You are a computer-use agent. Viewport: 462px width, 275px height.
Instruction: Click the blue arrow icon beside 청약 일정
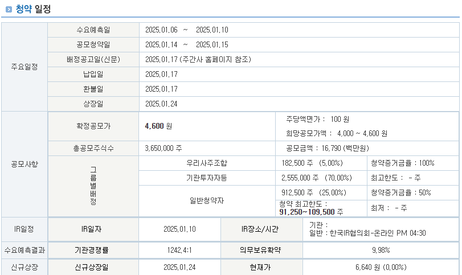pos(9,9)
